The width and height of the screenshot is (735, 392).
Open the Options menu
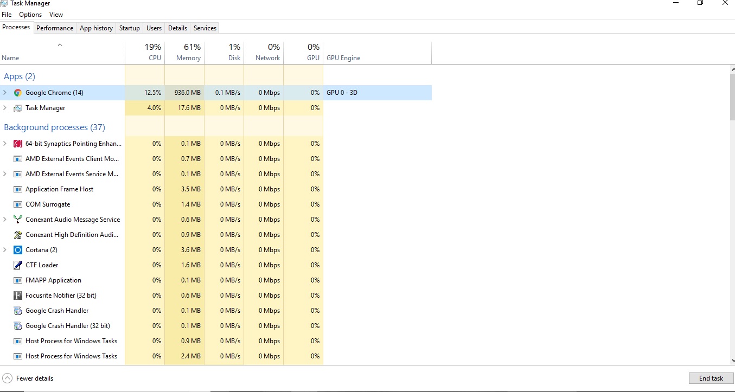coord(30,15)
